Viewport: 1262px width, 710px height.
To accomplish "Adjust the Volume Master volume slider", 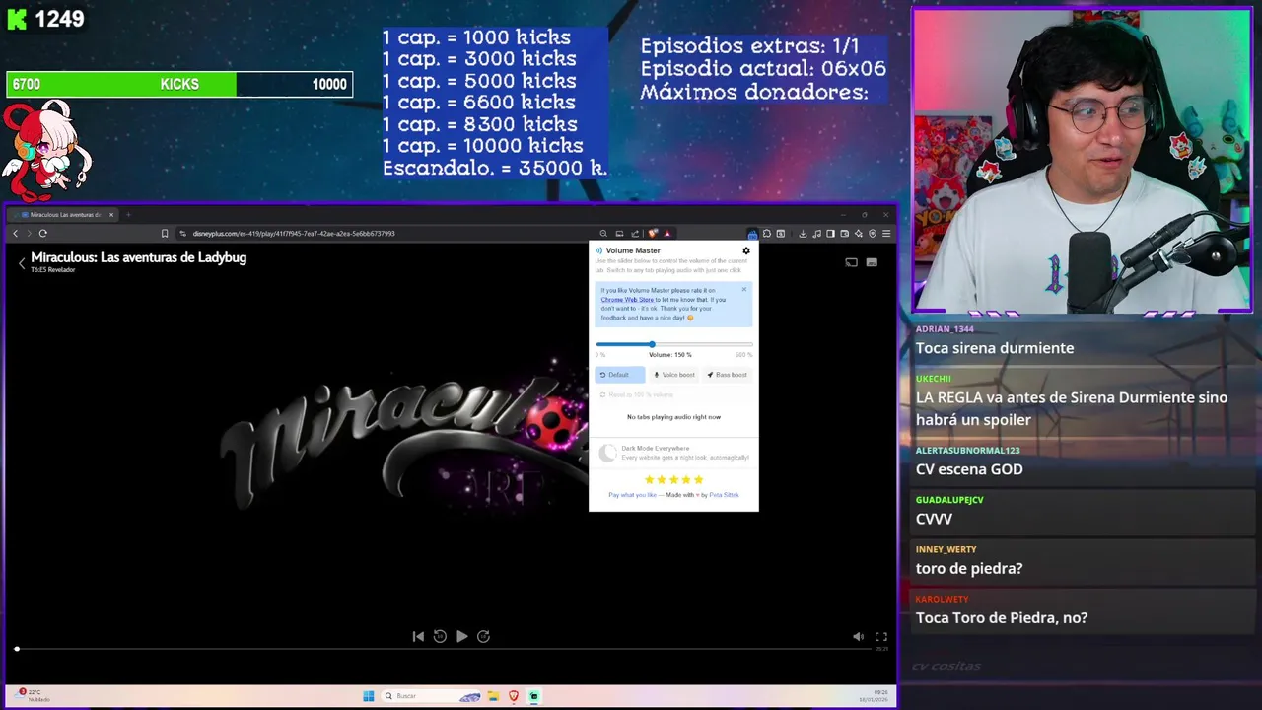I will 673,344.
